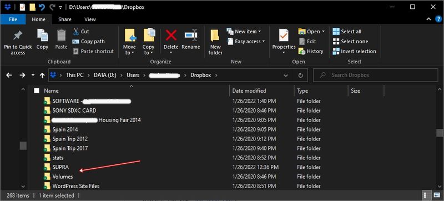Screen dimensions: 444x201
Task: Click Edit in the Open group
Action: point(307,41)
